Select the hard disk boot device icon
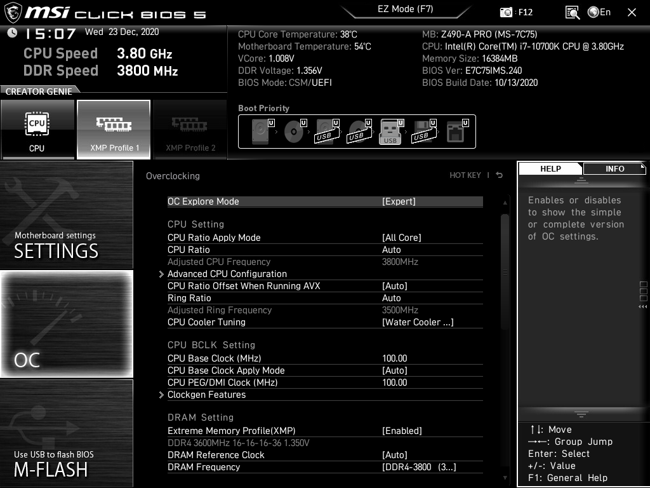The width and height of the screenshot is (650, 488). click(263, 131)
